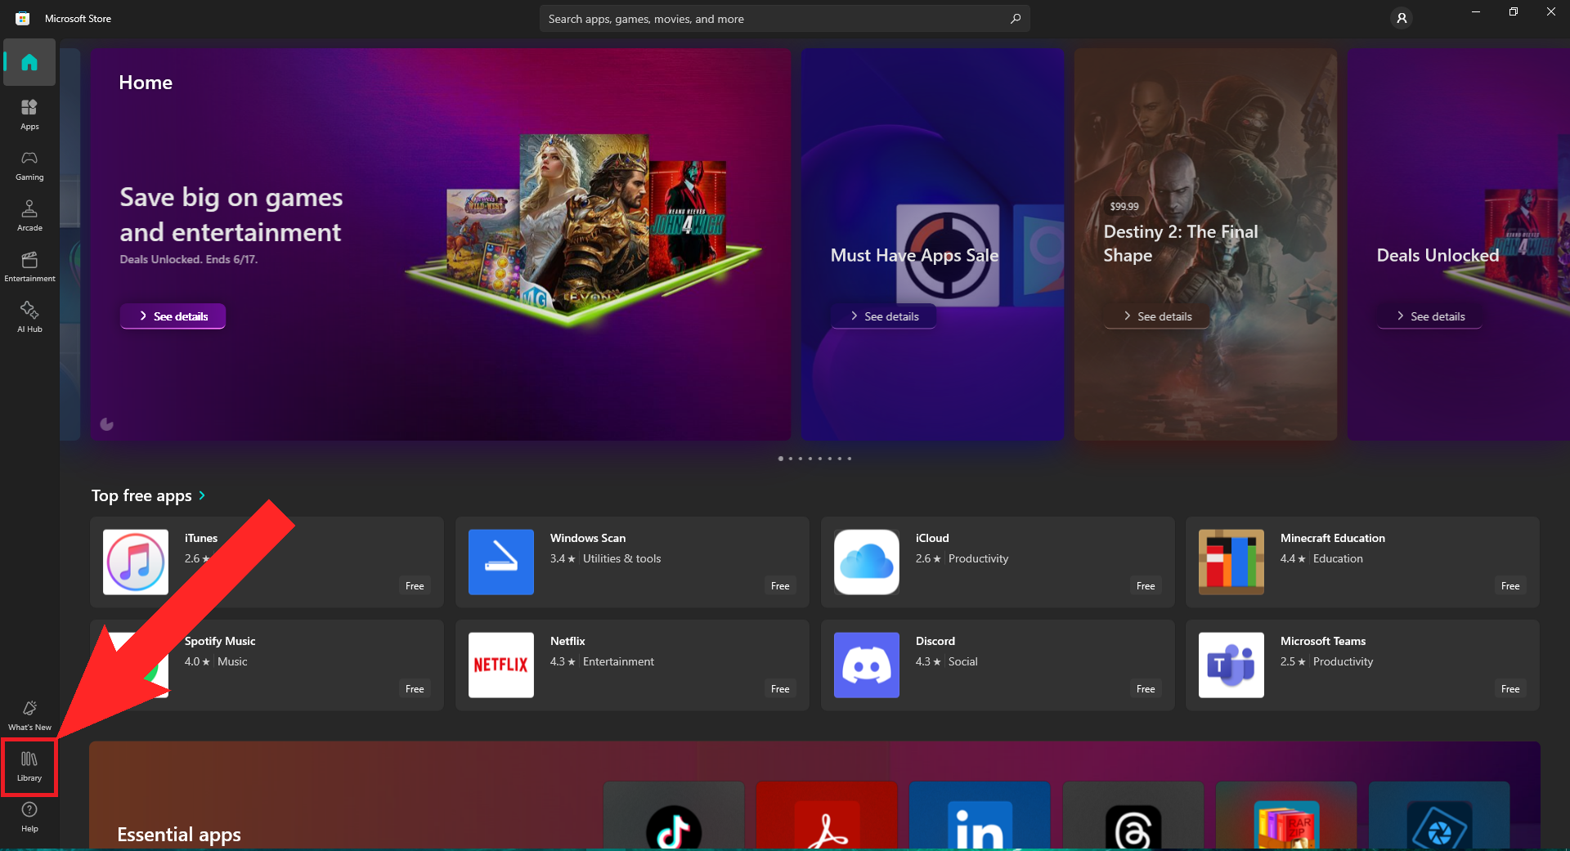Image resolution: width=1570 pixels, height=851 pixels.
Task: Open the Destiny 2: The Final Shape banner
Action: (1205, 244)
